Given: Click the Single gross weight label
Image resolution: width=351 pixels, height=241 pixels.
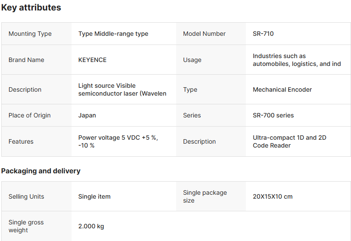Looking at the screenshot, I should [x=26, y=226].
